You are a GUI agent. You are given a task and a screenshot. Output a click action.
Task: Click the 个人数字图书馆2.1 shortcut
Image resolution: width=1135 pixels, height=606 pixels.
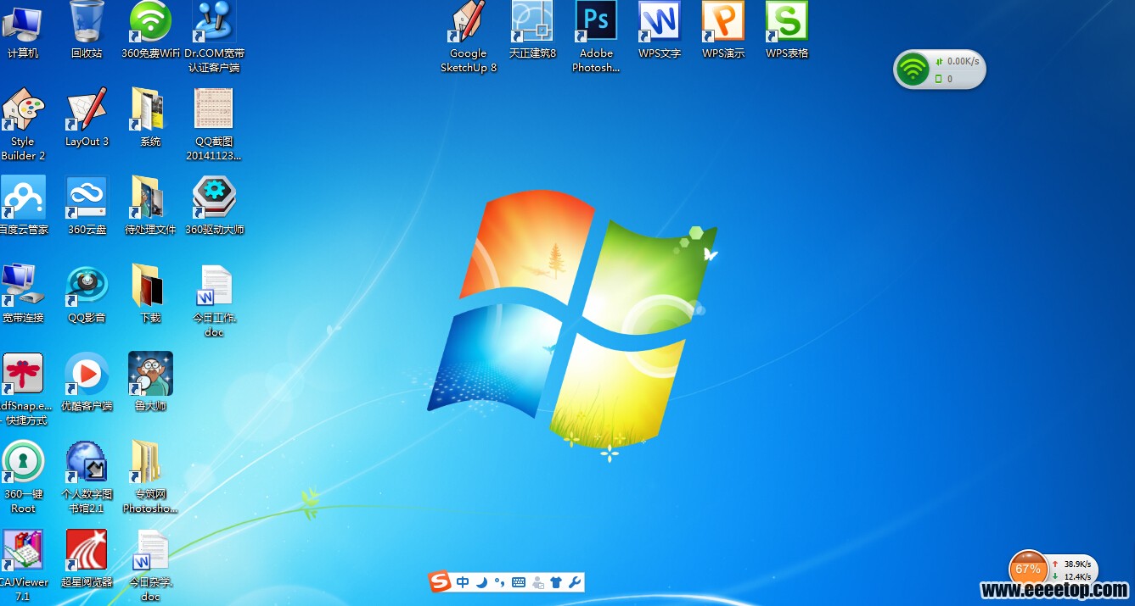pyautogui.click(x=87, y=478)
